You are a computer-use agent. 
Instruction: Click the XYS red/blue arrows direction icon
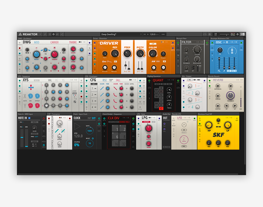click(x=31, y=87)
